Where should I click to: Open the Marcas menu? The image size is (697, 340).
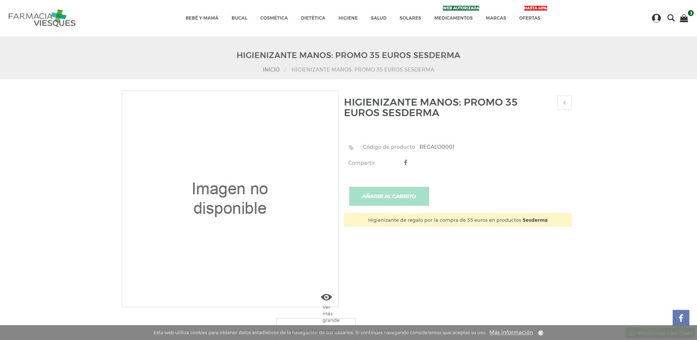496,18
